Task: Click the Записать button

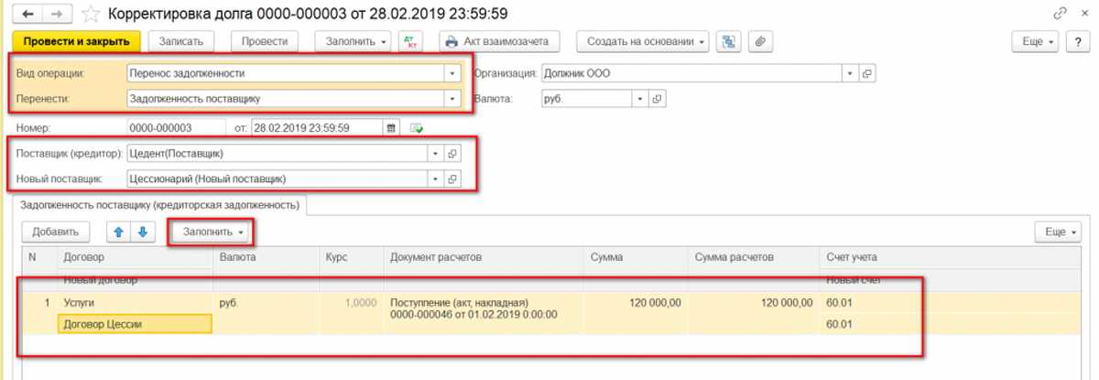Action: (x=180, y=41)
